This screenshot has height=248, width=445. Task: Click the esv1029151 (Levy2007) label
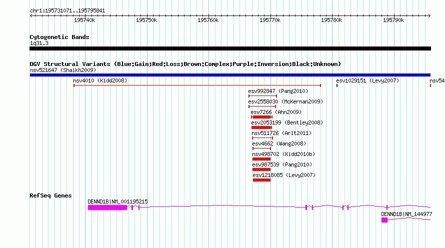tap(367, 80)
